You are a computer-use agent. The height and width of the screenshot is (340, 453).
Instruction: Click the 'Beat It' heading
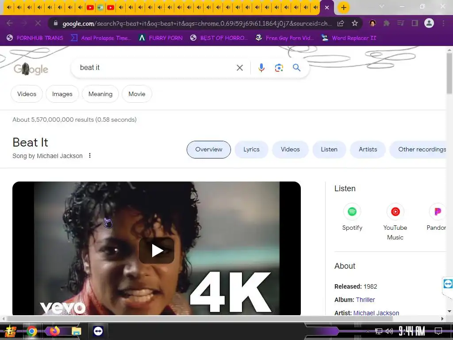(x=31, y=143)
